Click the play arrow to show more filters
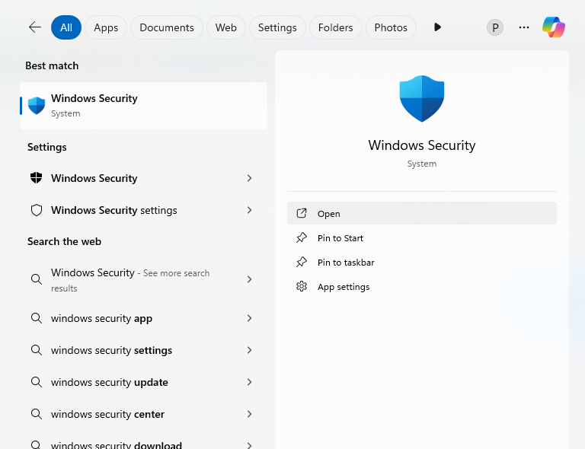The height and width of the screenshot is (449, 585). (x=437, y=27)
